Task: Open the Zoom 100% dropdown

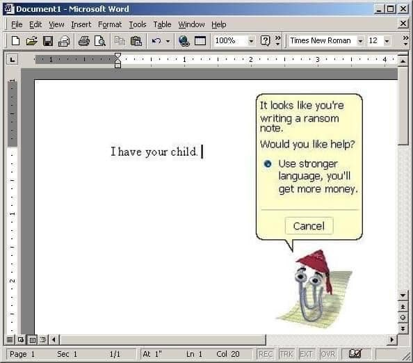Action: 251,41
